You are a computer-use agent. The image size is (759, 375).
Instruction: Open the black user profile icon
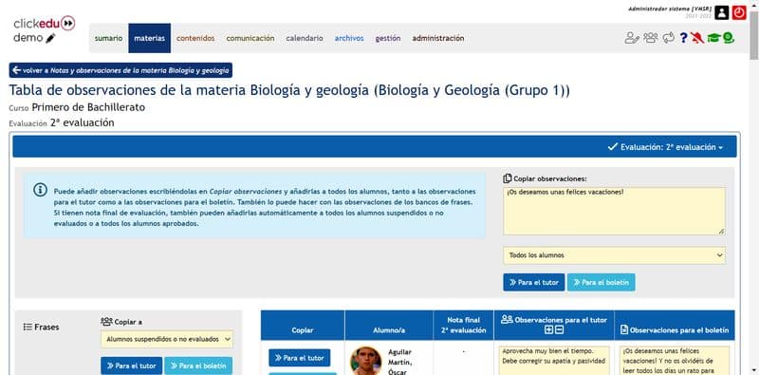722,12
